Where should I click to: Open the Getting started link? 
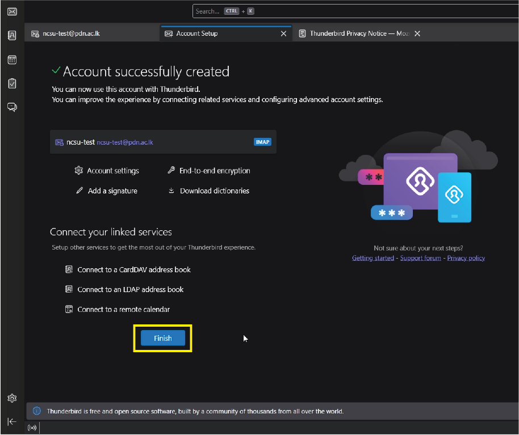point(372,258)
